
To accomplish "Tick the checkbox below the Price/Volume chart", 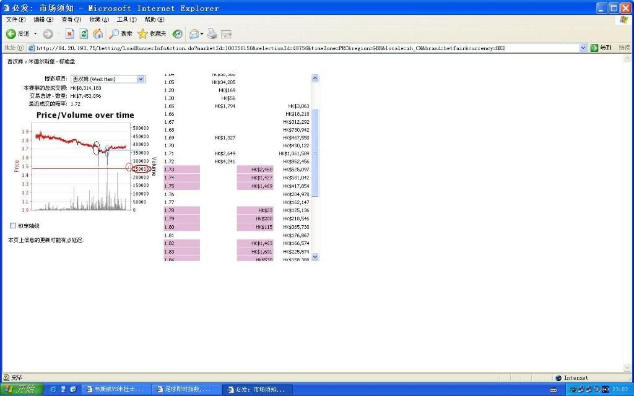I will point(13,226).
